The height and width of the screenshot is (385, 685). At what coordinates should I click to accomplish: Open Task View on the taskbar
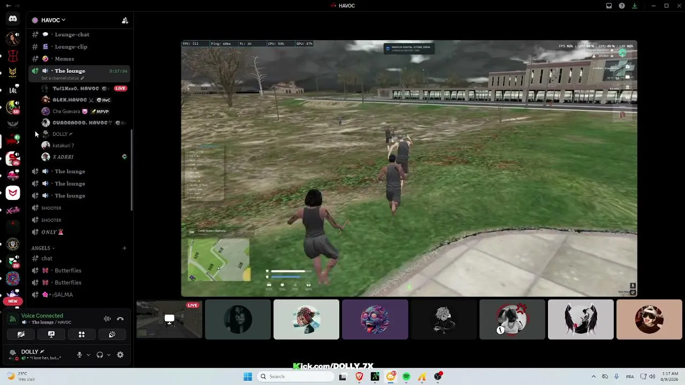[342, 376]
